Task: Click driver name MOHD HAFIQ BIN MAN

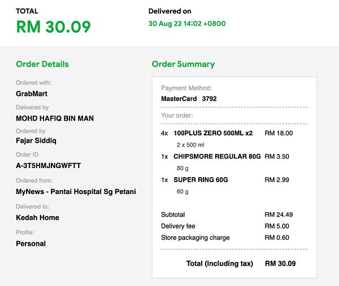Action: tap(55, 118)
